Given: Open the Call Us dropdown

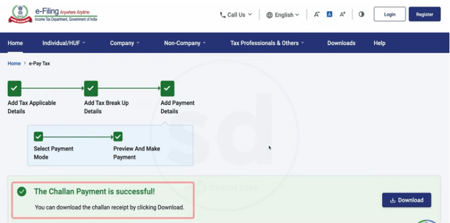Looking at the screenshot, I should point(236,15).
